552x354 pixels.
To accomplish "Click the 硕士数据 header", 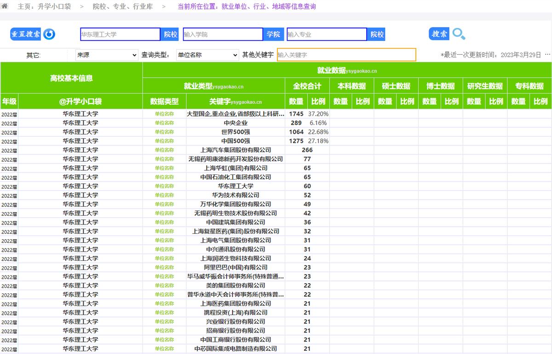I will point(396,86).
